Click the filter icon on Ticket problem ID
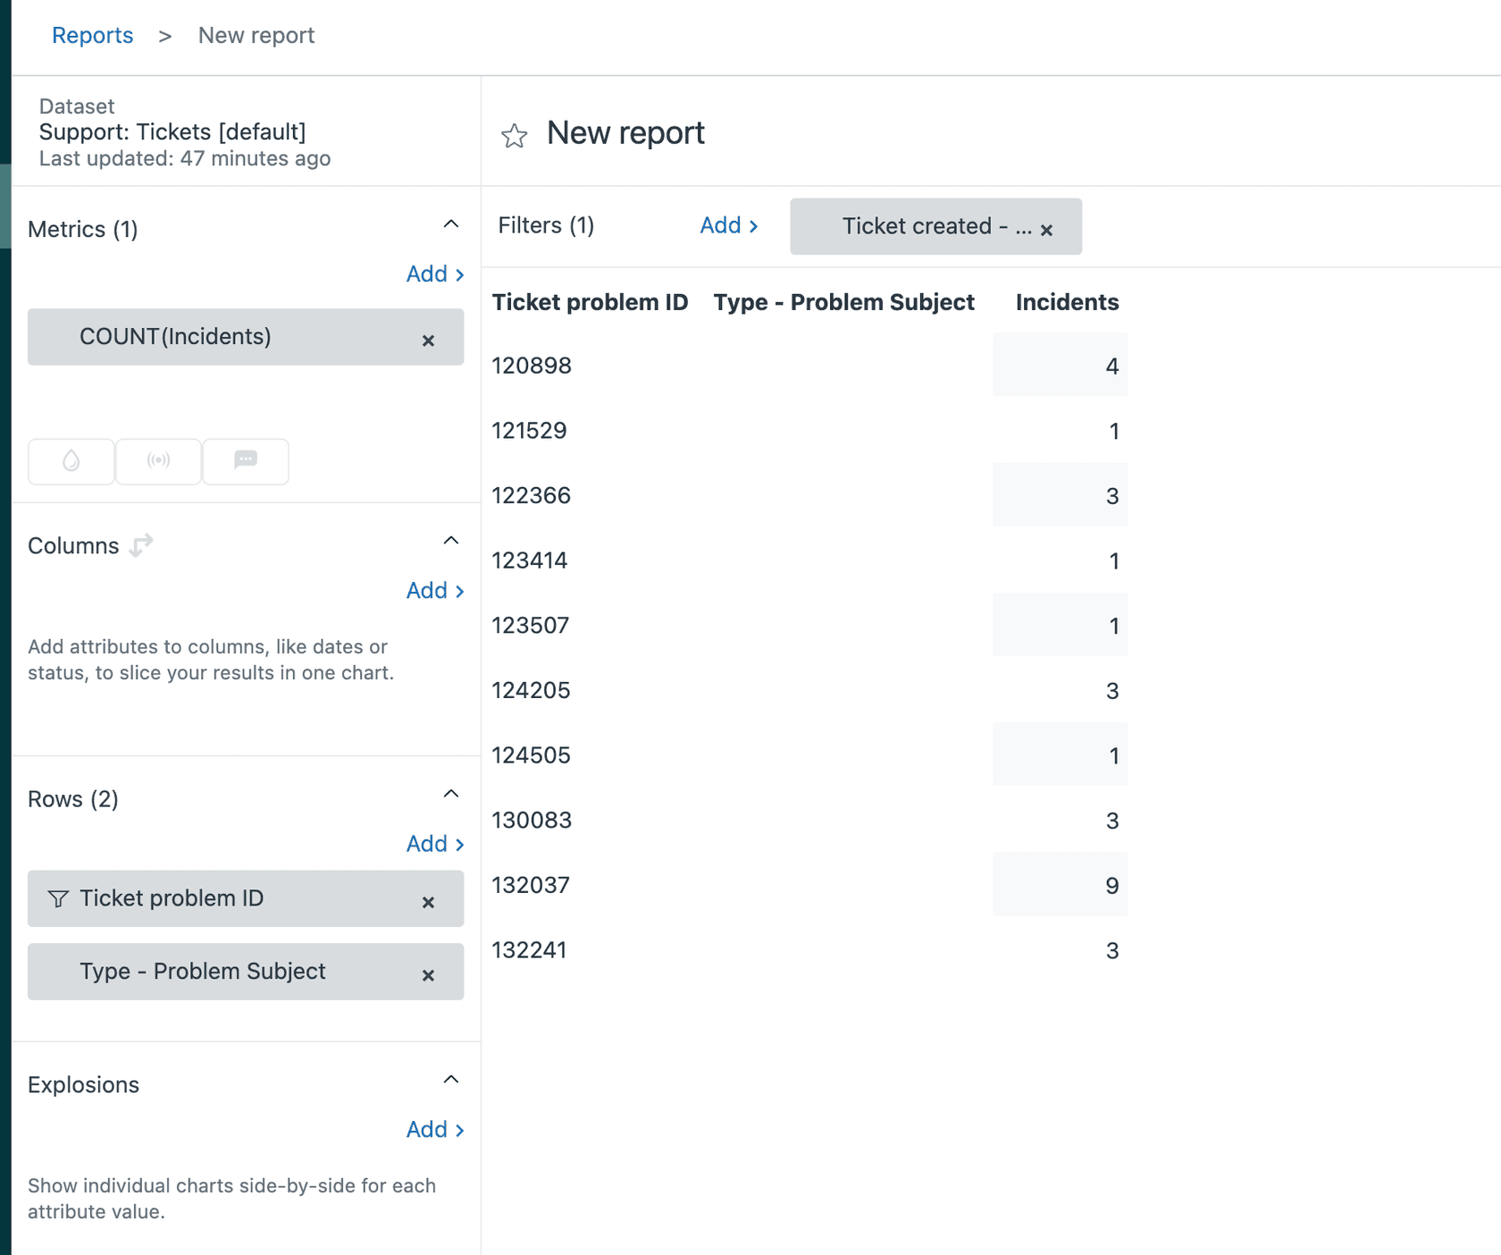Image resolution: width=1501 pixels, height=1255 pixels. pos(58,898)
